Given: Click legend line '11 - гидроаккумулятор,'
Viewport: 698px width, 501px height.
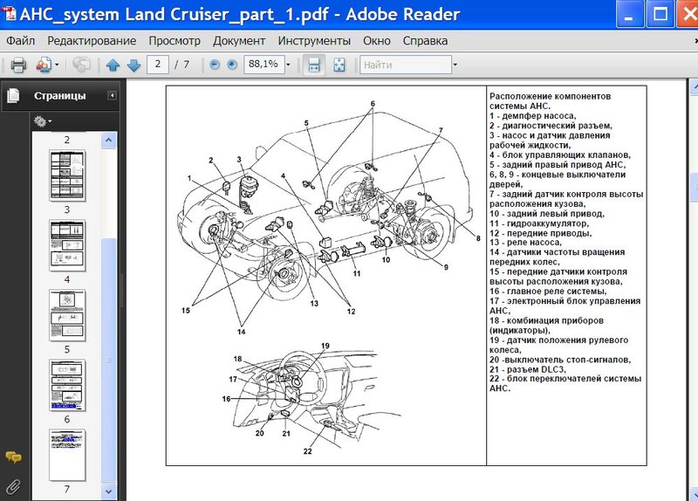Looking at the screenshot, I should [x=539, y=223].
